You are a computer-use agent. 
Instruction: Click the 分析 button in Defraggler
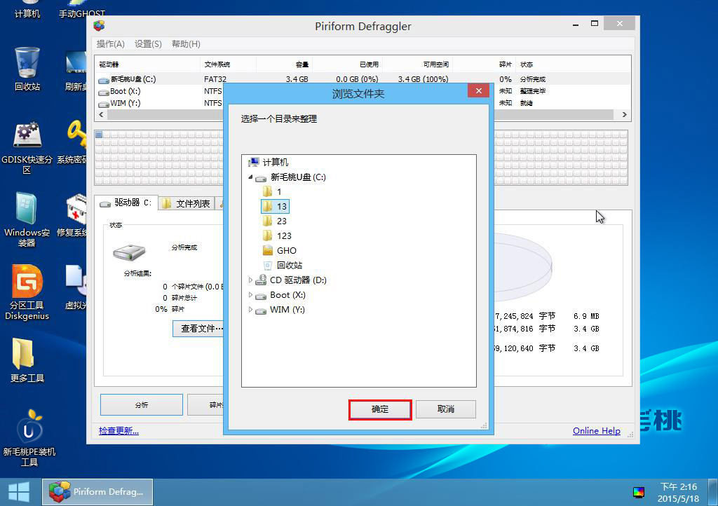(x=142, y=405)
